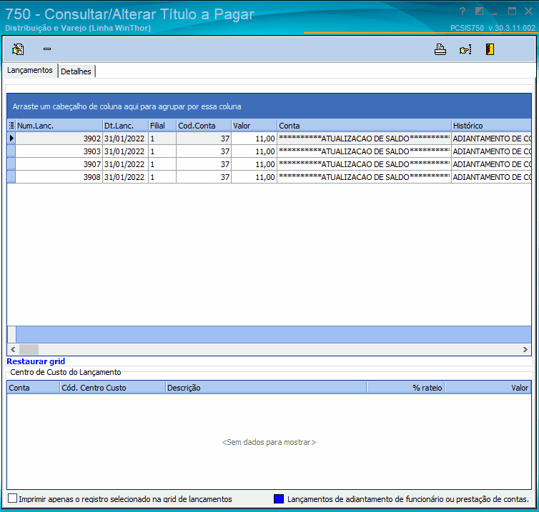539x512 pixels.
Task: Click ATUALIZACAO DE SALDO text in row 3902
Action: (x=365, y=139)
